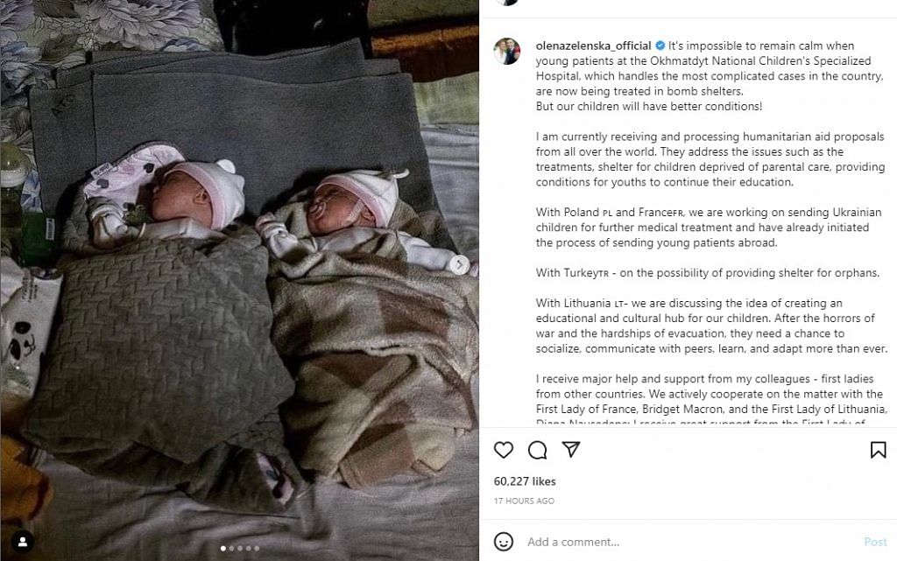897x561 pixels.
Task: Show tagged people icon on photo
Action: [x=23, y=542]
